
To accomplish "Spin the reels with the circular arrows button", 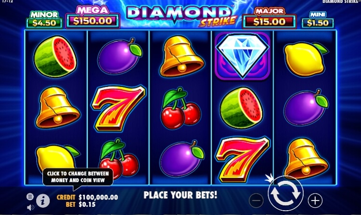I will coord(285,193).
